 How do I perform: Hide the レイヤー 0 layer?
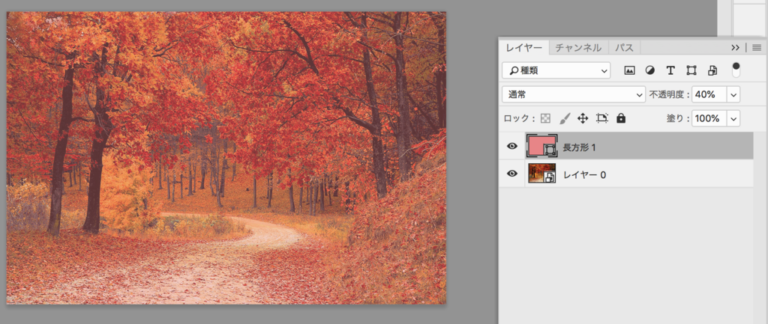coord(512,174)
